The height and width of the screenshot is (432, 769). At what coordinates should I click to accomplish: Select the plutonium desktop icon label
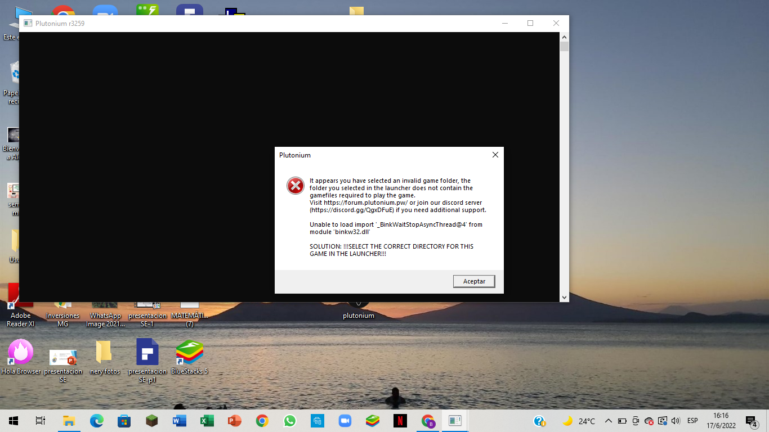coord(359,316)
